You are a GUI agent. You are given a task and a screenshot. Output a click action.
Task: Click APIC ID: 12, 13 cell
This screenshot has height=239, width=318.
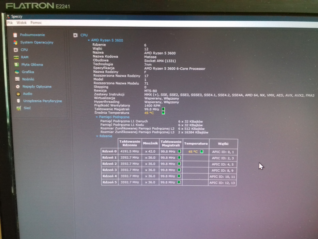(x=222, y=183)
